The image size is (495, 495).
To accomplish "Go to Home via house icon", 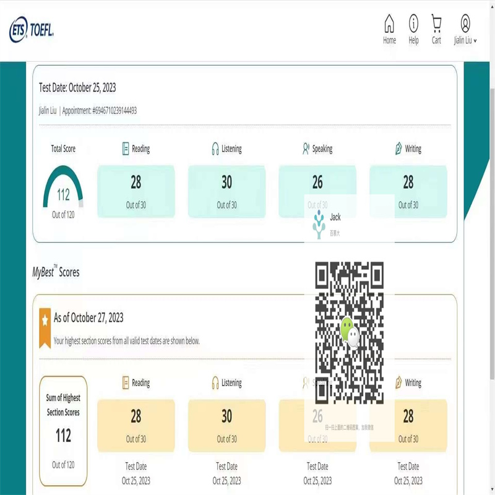I will 389,24.
